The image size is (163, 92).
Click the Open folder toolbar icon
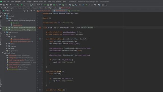click(x=1, y=5)
